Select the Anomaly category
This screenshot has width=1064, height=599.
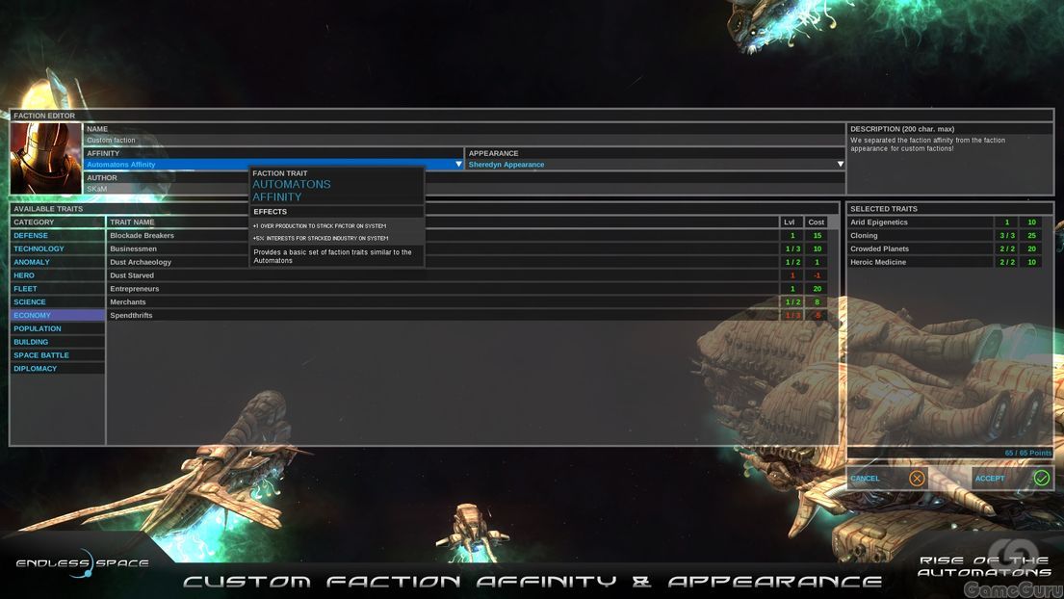pos(58,262)
